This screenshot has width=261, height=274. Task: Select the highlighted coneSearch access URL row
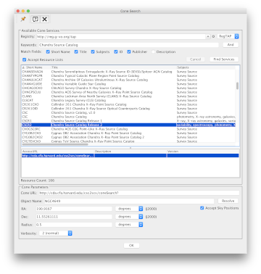[130, 156]
